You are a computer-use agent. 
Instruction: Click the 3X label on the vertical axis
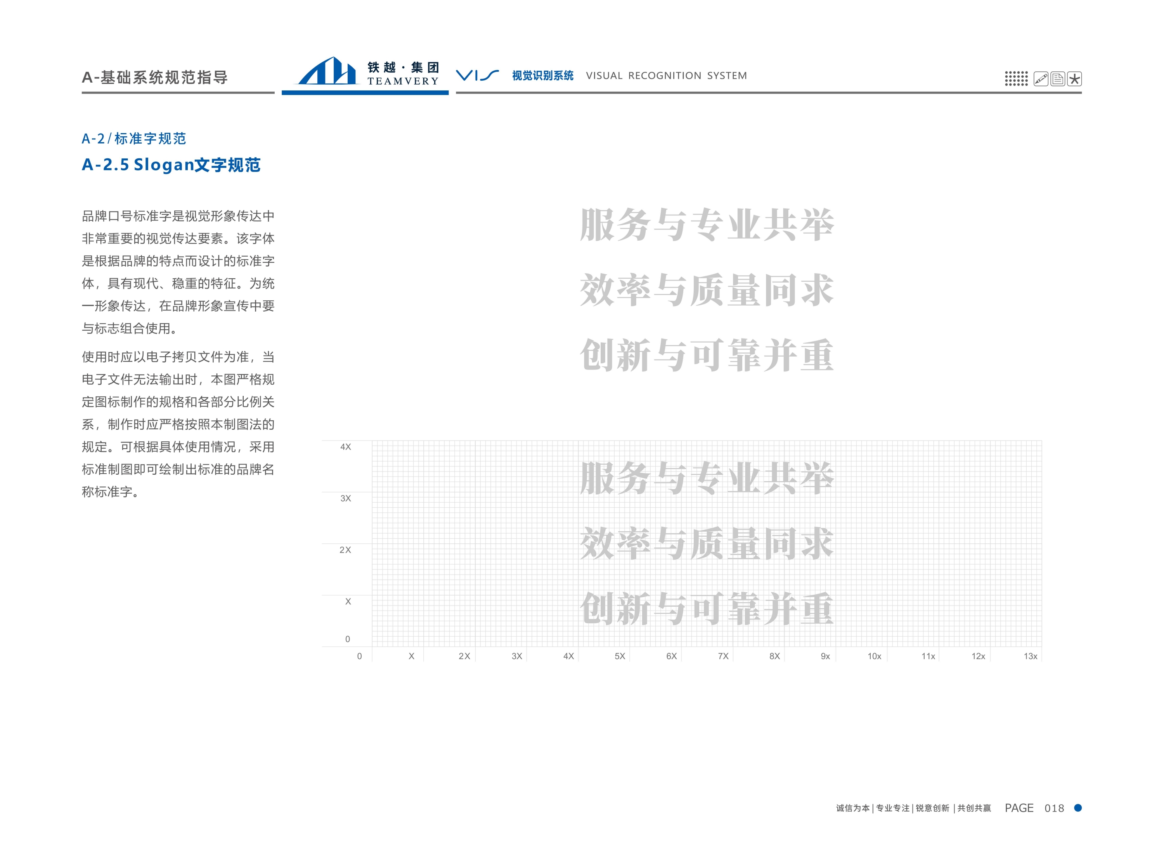click(345, 498)
